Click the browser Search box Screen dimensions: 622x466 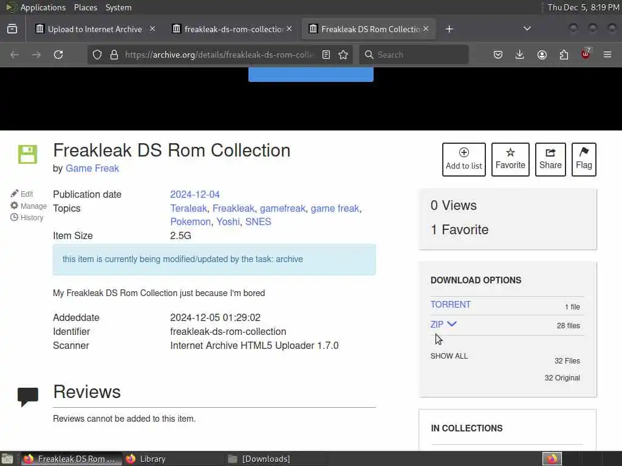(414, 55)
